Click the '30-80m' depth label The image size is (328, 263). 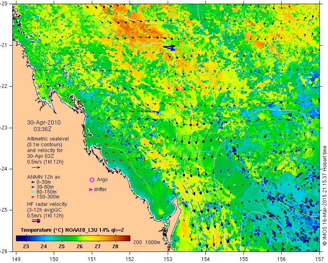[x=45, y=187]
